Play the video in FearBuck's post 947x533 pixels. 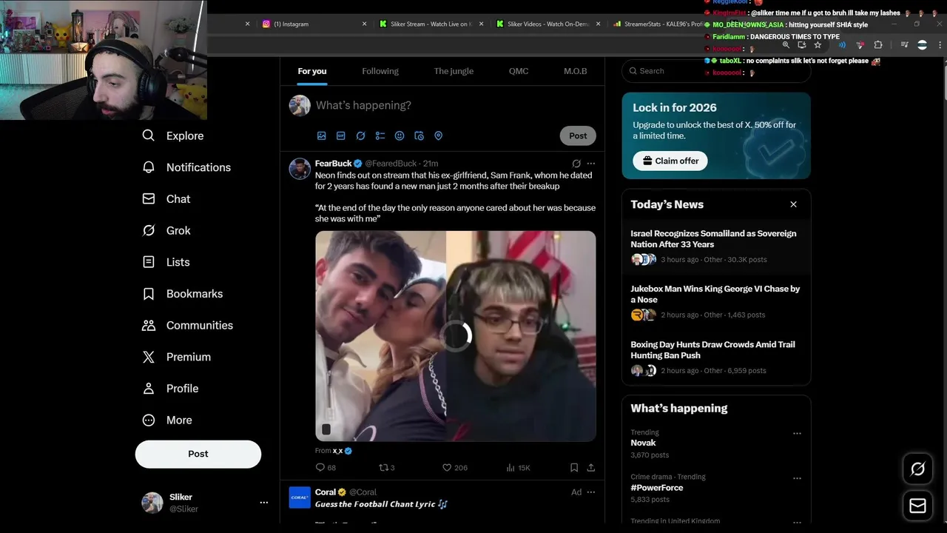pyautogui.click(x=456, y=336)
